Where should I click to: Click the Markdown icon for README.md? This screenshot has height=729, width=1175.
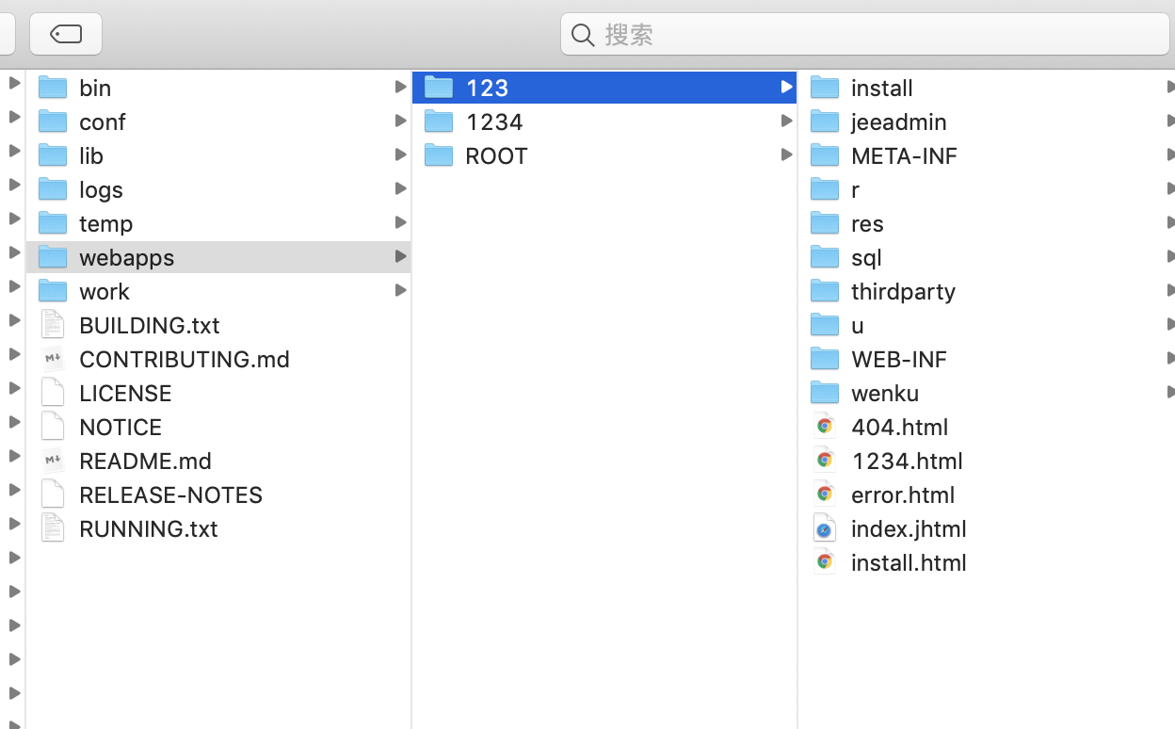(x=53, y=461)
